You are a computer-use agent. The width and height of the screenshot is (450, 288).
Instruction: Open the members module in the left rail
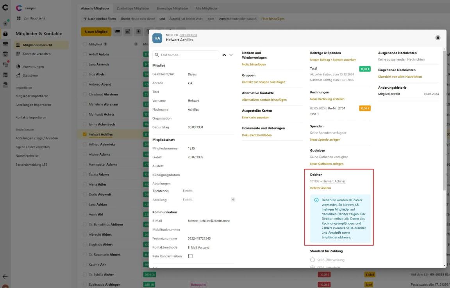(x=5, y=34)
